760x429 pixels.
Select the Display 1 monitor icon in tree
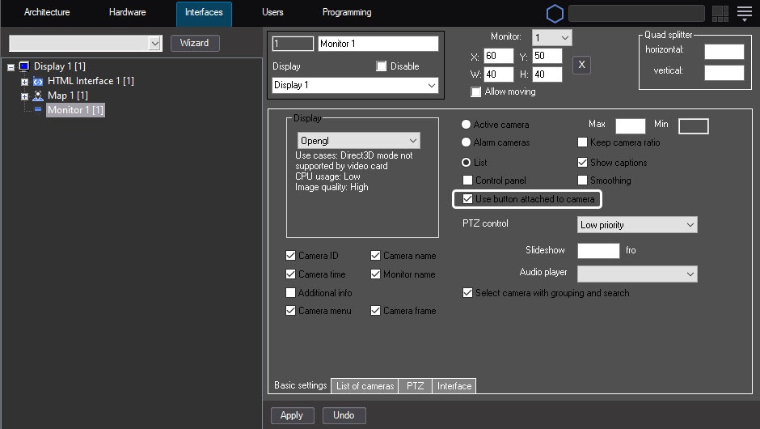coord(23,66)
